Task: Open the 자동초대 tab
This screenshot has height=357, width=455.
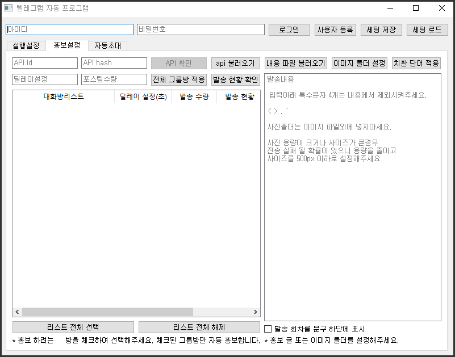Action: point(108,45)
